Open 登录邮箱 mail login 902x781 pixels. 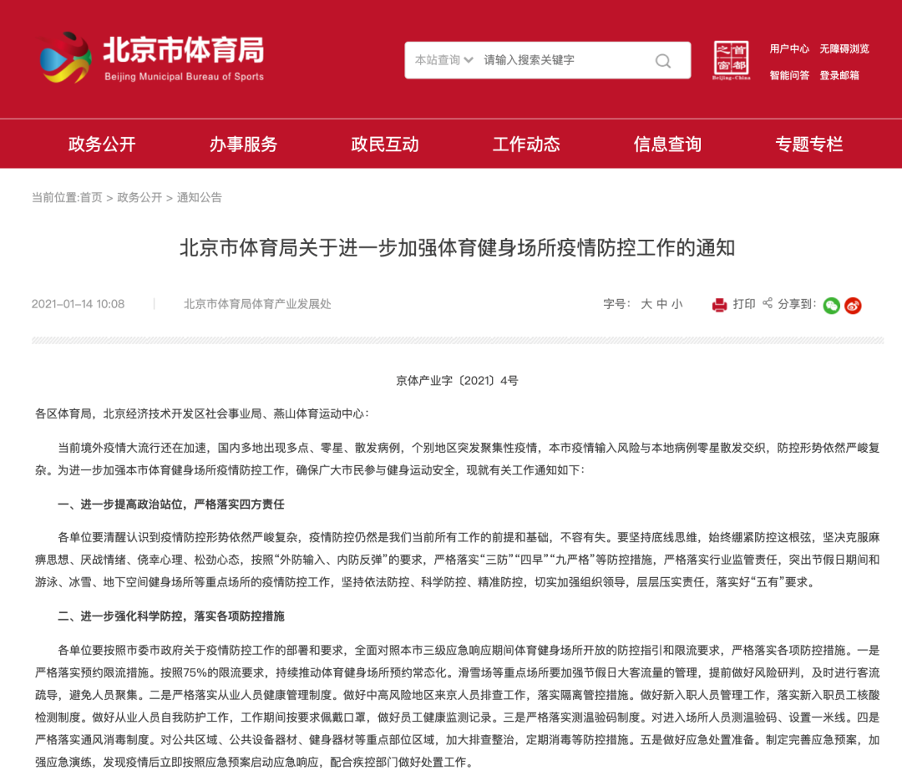[x=839, y=75]
